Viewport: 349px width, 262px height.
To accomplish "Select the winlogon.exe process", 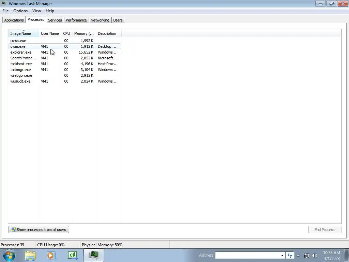I will click(x=65, y=75).
